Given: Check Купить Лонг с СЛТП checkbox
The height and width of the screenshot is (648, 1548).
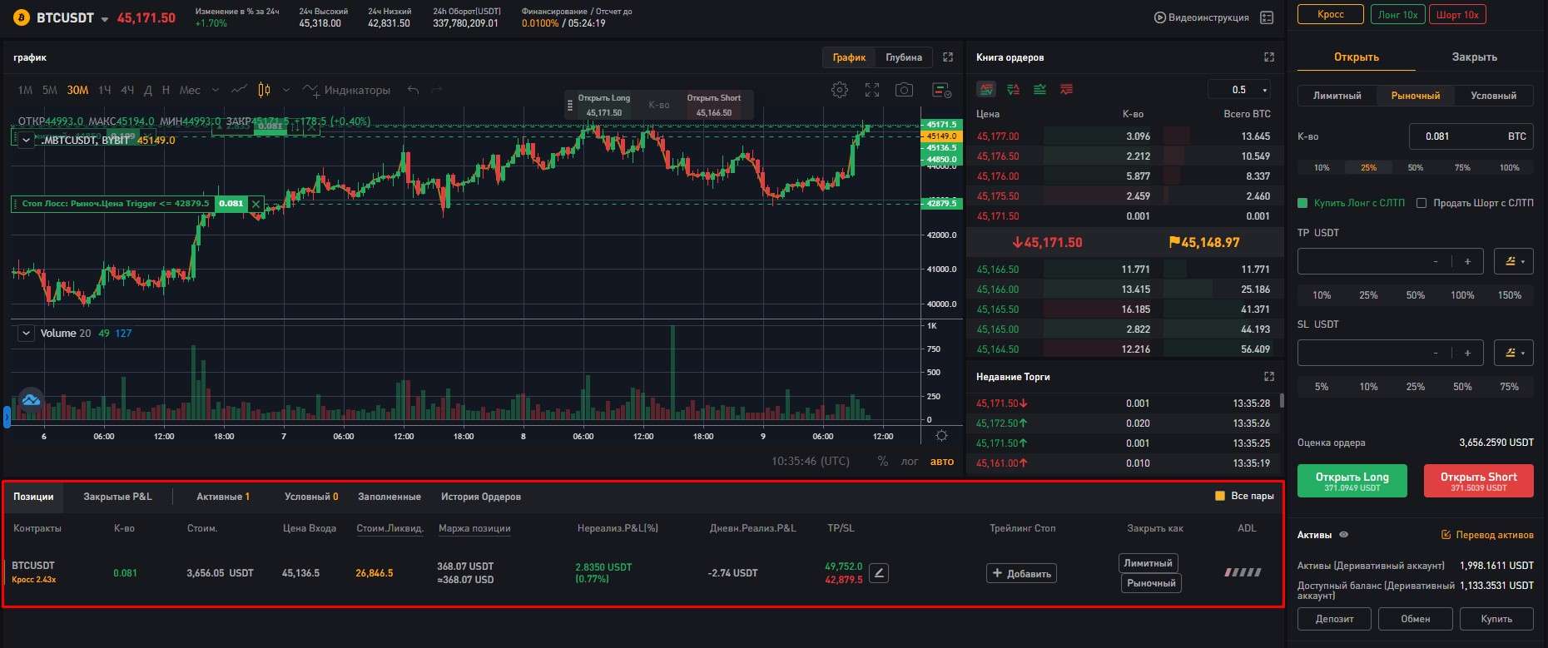Looking at the screenshot, I should tap(1303, 203).
